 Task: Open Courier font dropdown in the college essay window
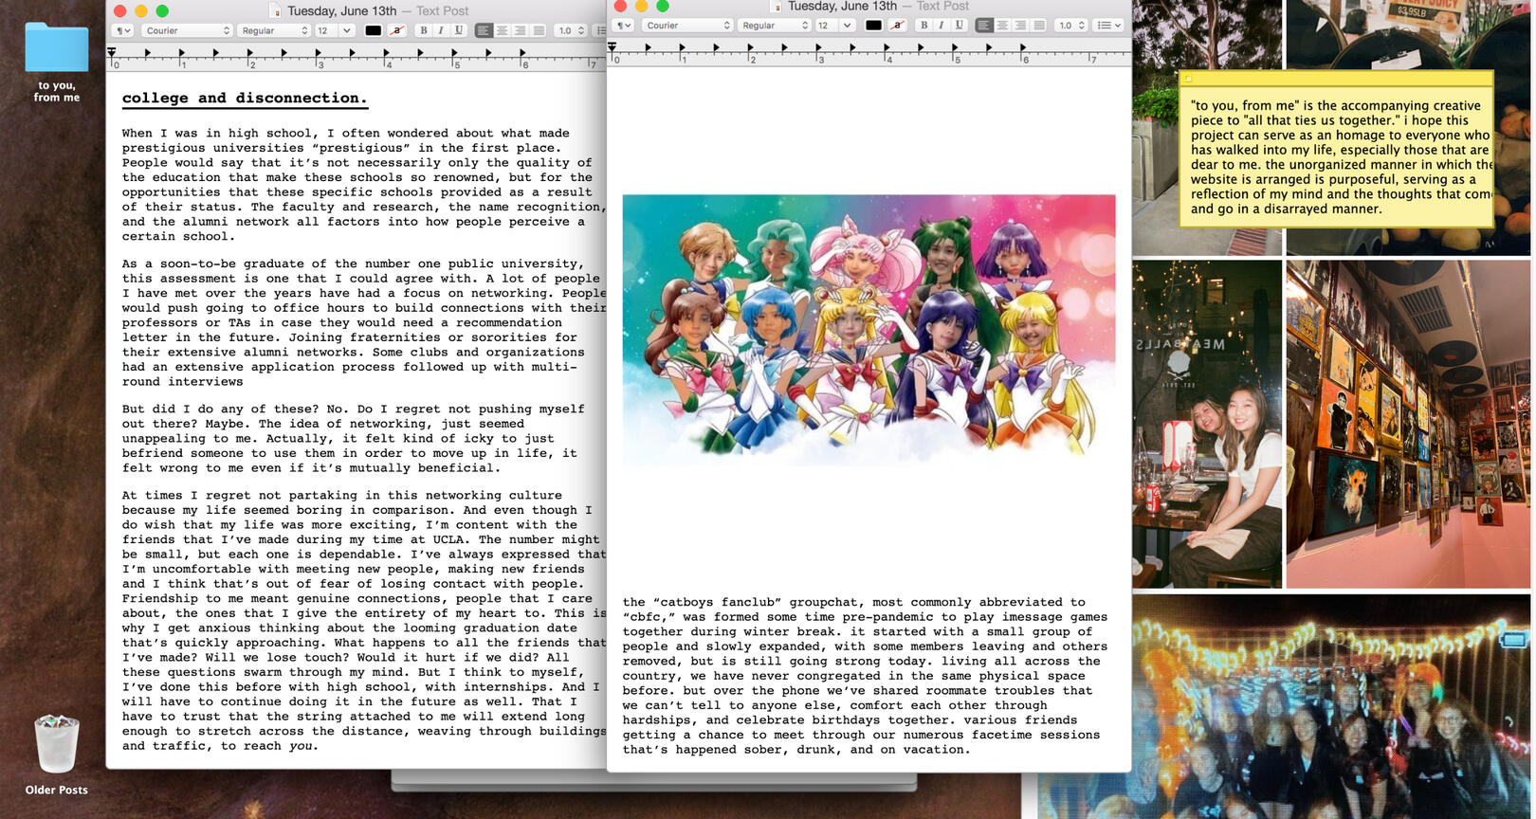point(187,30)
